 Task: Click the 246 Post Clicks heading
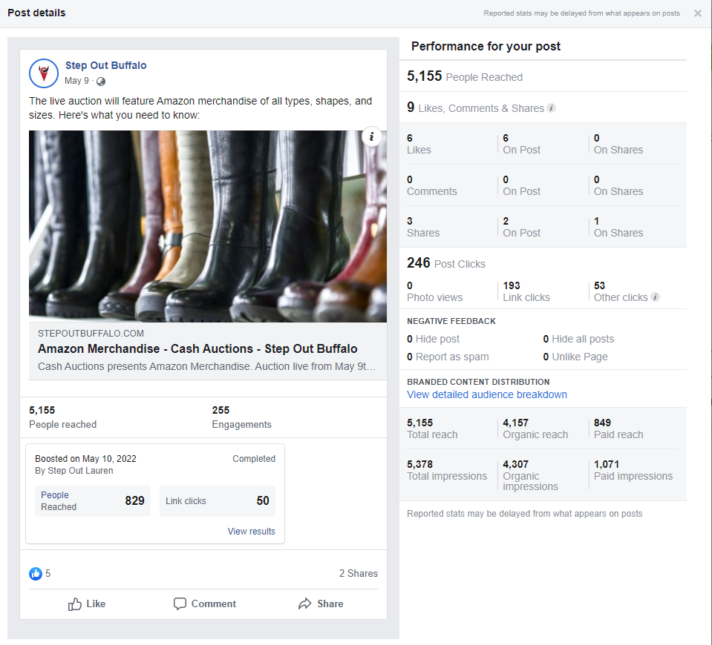[x=446, y=263]
